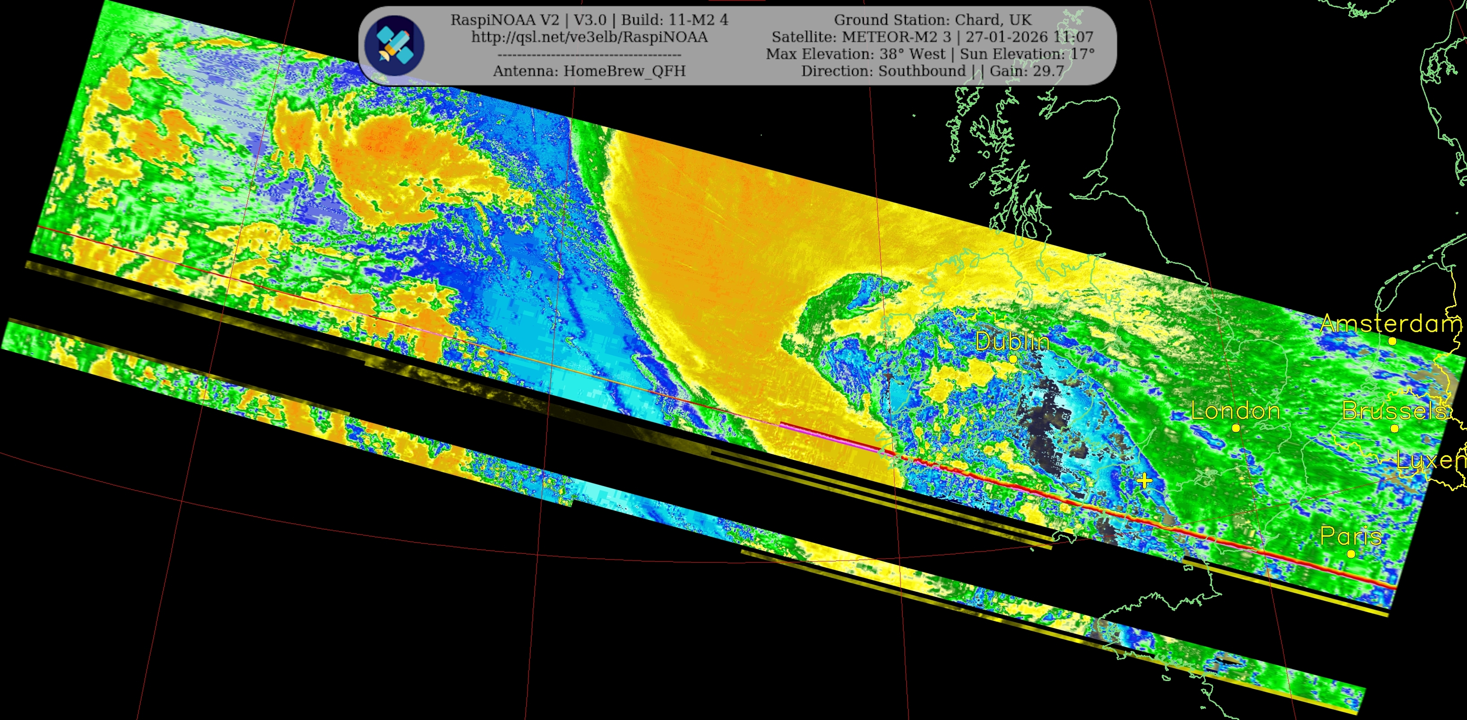Open the qsl.net RaspiNOAA URL

[589, 37]
